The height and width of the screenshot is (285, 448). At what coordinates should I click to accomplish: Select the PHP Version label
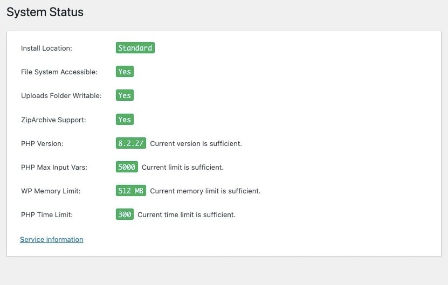[x=42, y=143]
